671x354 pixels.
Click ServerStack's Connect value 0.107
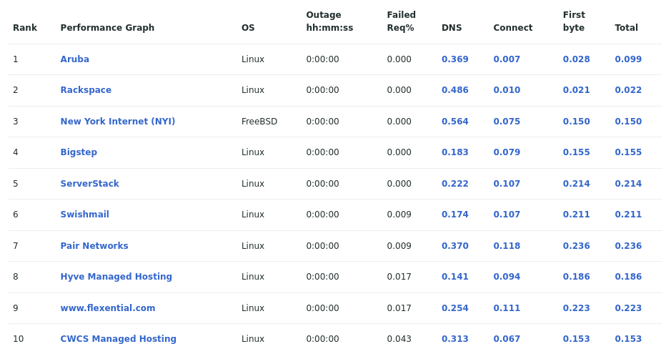coord(507,183)
